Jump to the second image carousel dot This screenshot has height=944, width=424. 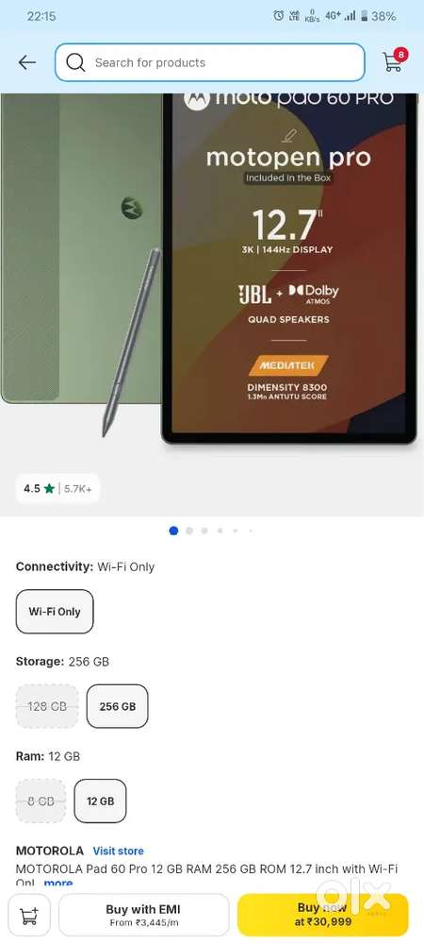point(189,531)
